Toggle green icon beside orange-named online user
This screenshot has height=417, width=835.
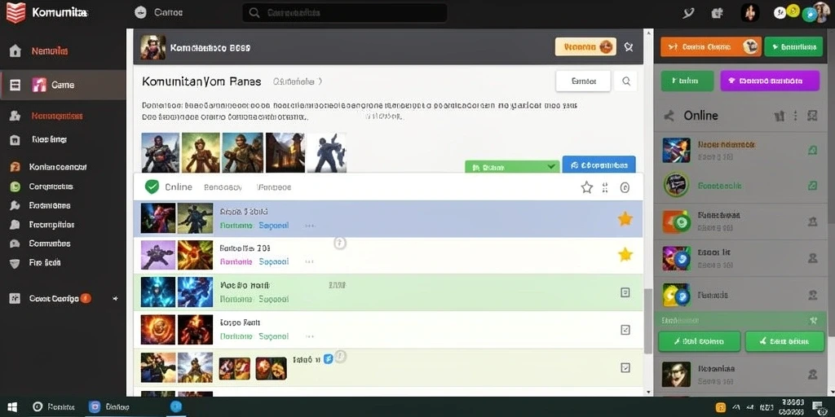coord(812,150)
